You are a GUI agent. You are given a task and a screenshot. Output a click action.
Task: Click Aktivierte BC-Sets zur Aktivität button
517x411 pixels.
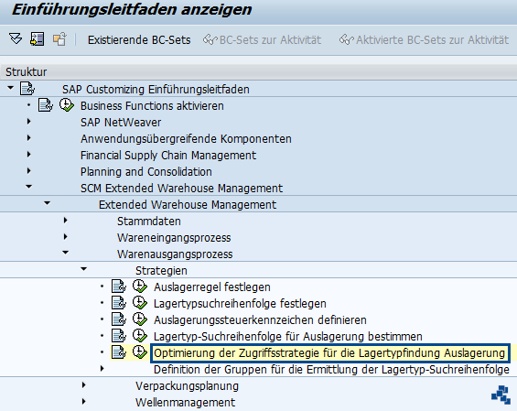pos(424,40)
